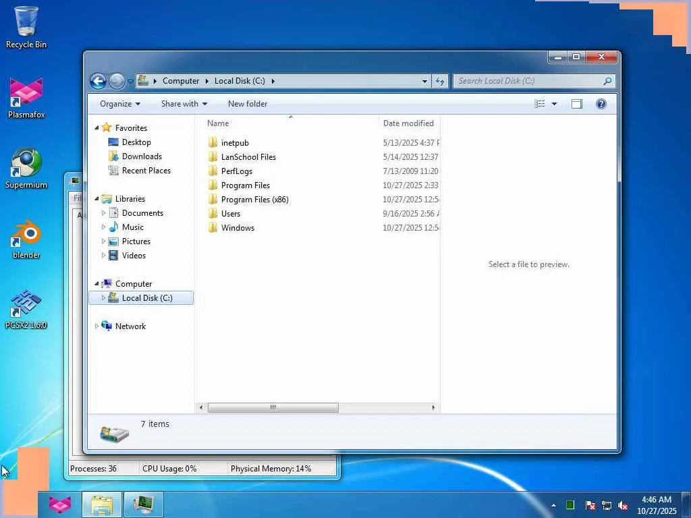Select the Windows folder icon
The height and width of the screenshot is (518, 691).
(x=213, y=227)
